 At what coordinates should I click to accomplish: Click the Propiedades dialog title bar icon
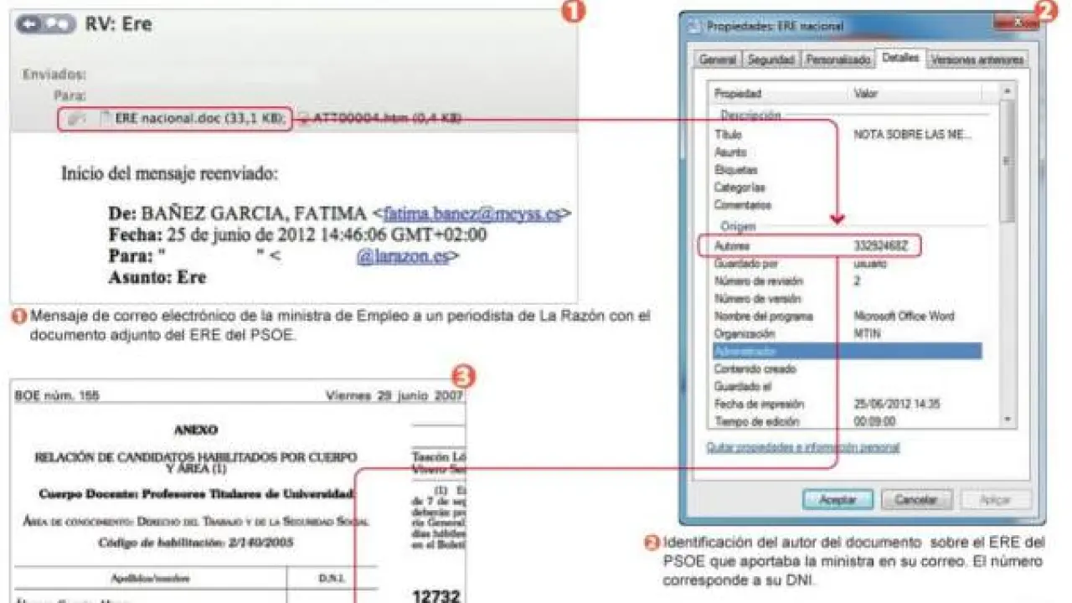point(693,26)
